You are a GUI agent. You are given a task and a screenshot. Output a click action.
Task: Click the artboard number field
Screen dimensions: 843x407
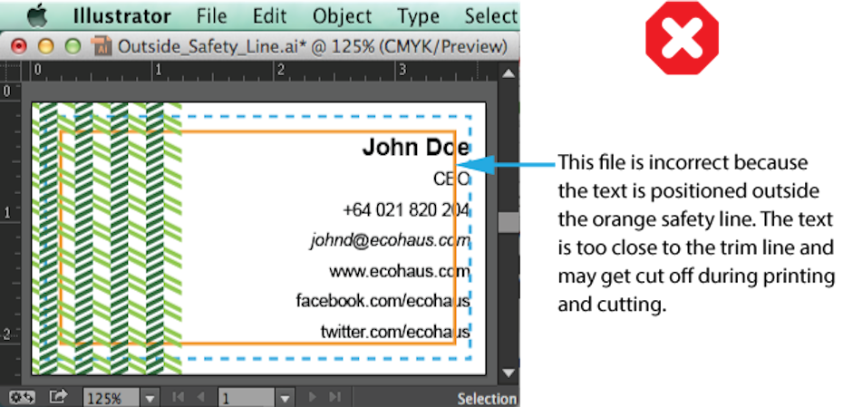click(x=246, y=398)
